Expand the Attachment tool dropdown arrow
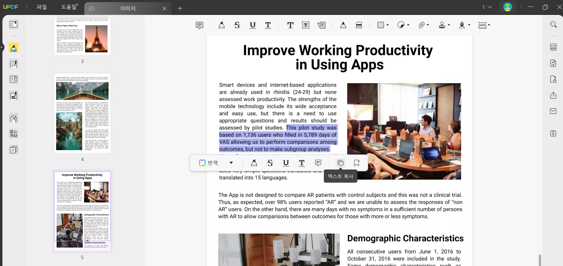This screenshot has height=266, width=563. [x=428, y=25]
